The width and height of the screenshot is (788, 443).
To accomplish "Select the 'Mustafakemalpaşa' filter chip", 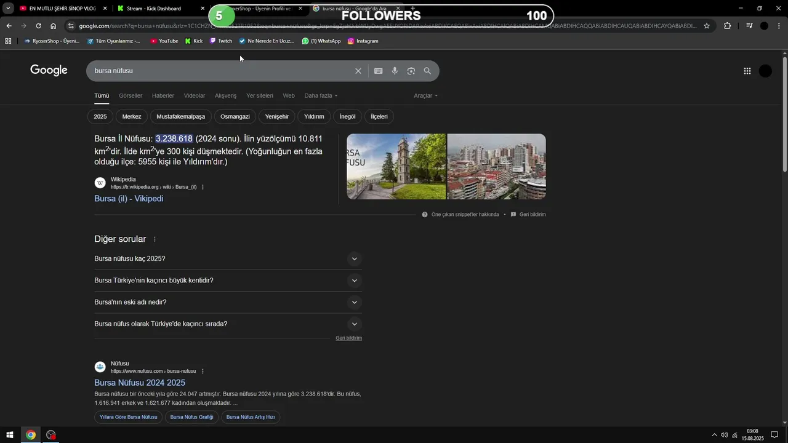I will tap(181, 116).
